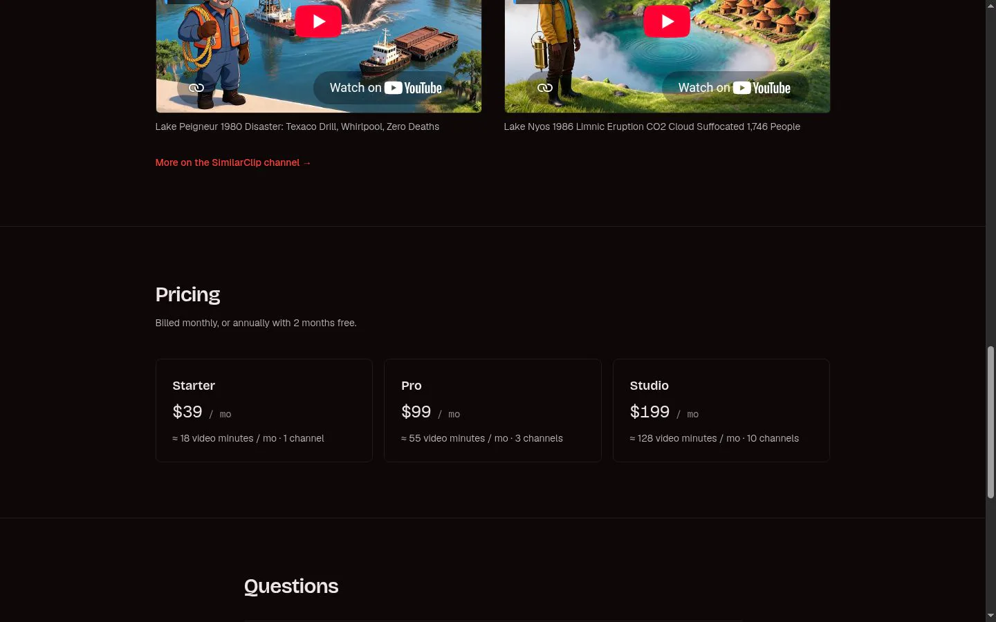
Task: Click '≈ 18 video minutes / mo · 1 channel'
Action: point(248,438)
